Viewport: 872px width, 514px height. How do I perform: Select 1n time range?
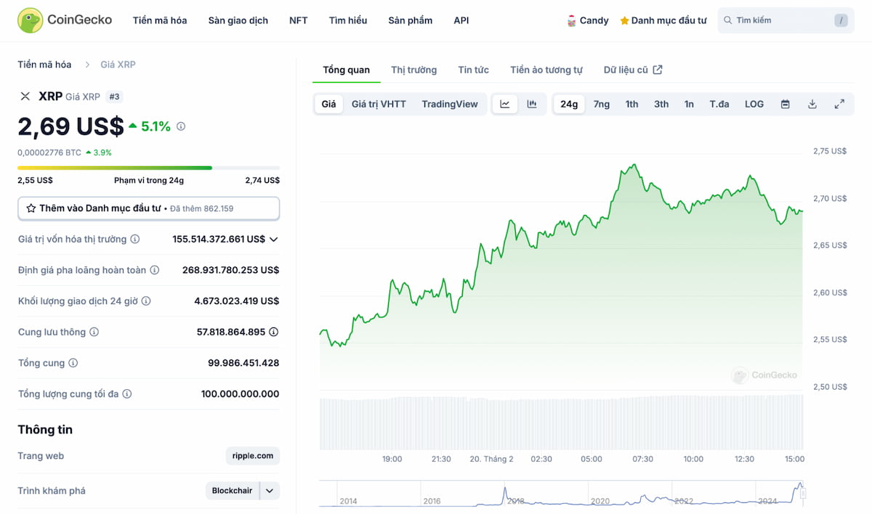(689, 104)
